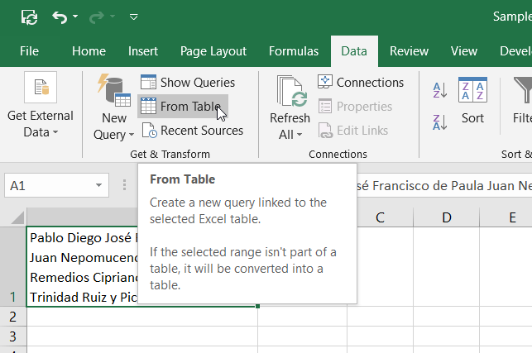Click the AutoSave refresh icon in title bar
This screenshot has width=532, height=353.
click(x=29, y=17)
